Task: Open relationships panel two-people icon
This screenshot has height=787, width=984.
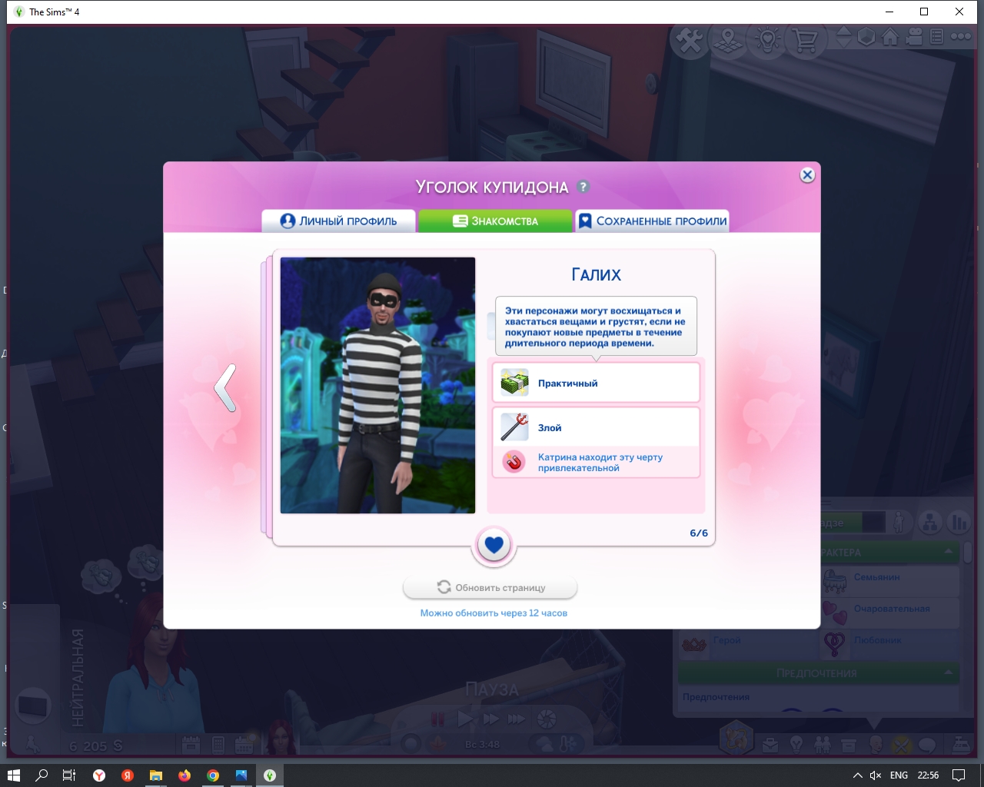Action: [823, 745]
